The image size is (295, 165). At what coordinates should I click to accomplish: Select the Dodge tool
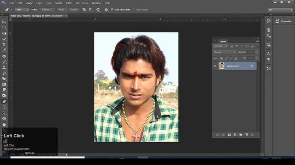coord(4,95)
